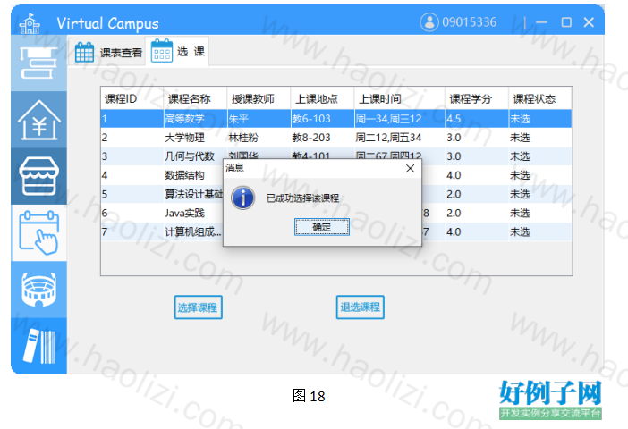The width and height of the screenshot is (628, 429).
Task: Click the calendar icon on 选课 tab
Action: coord(161,51)
